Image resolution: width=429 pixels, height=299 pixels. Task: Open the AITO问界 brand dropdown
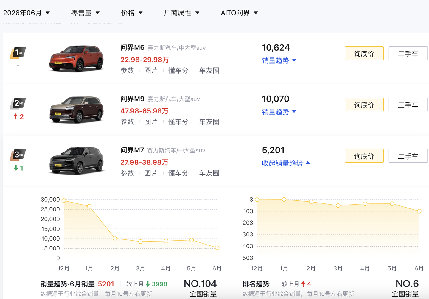click(239, 13)
